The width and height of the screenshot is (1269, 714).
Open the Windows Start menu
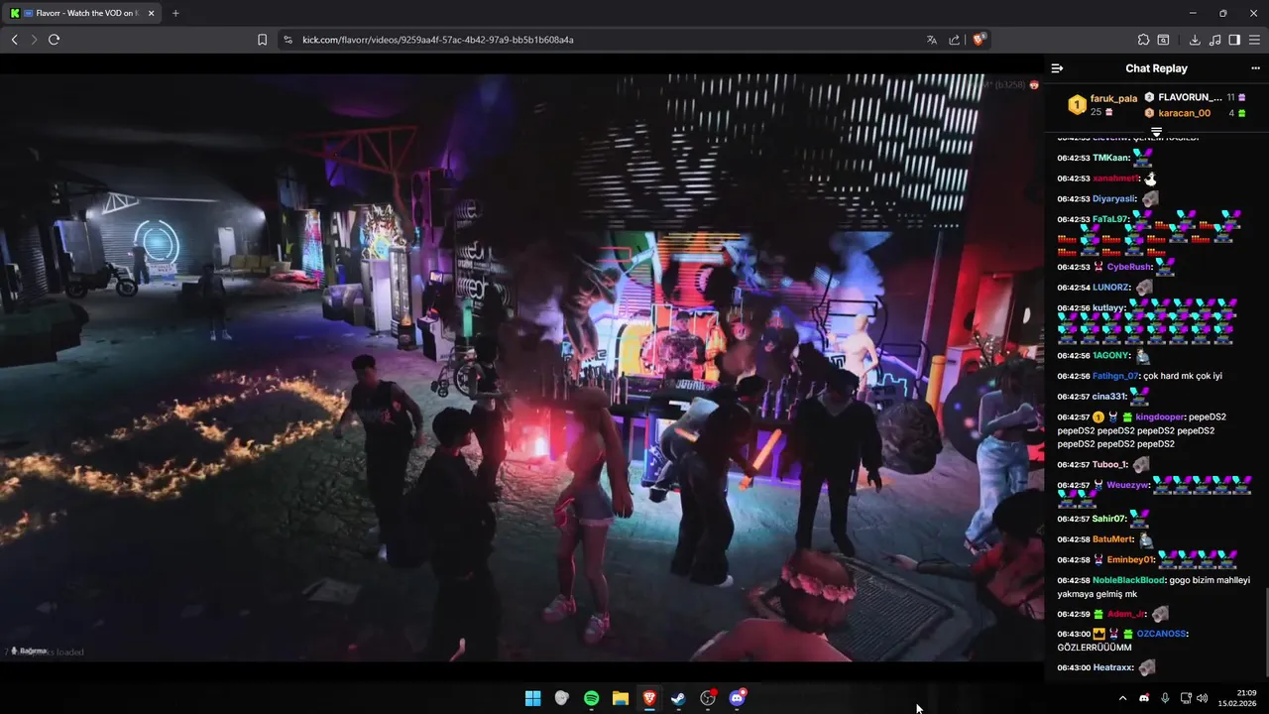tap(532, 698)
